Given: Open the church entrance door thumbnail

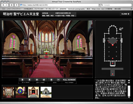Looking at the screenshot, I should tap(34, 92).
